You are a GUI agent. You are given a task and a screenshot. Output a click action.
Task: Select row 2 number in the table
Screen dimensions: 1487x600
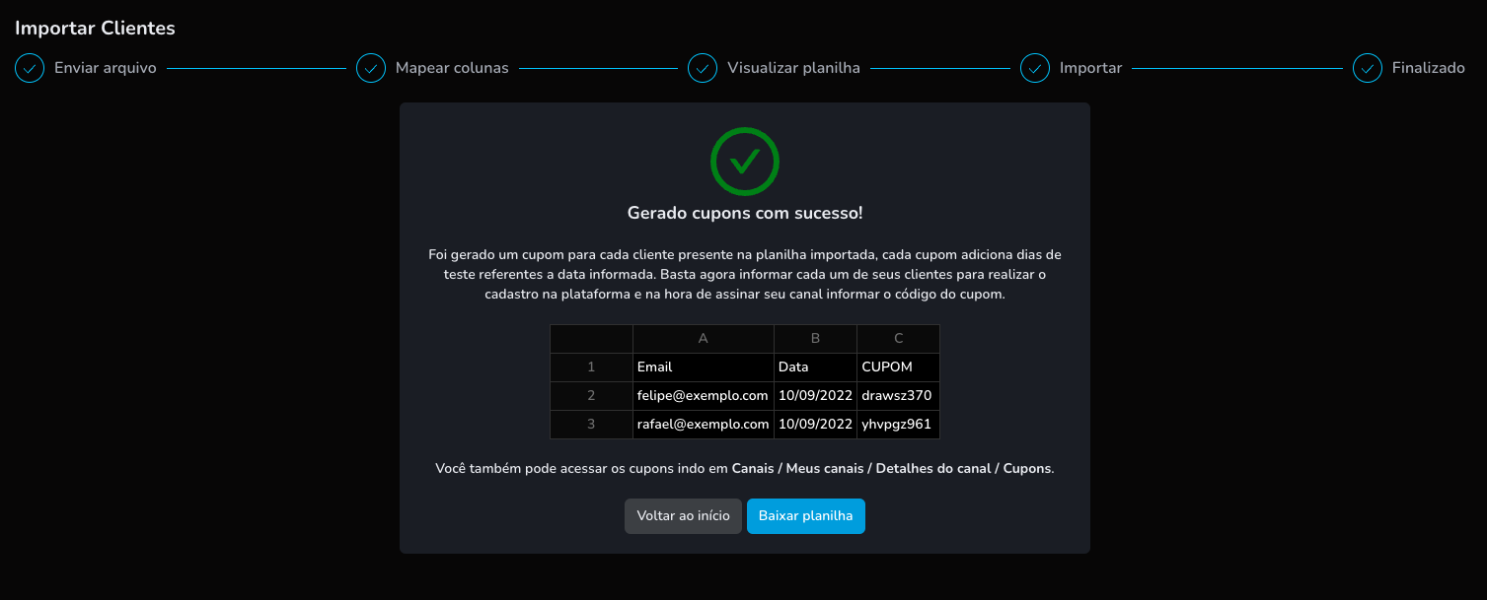pyautogui.click(x=591, y=396)
